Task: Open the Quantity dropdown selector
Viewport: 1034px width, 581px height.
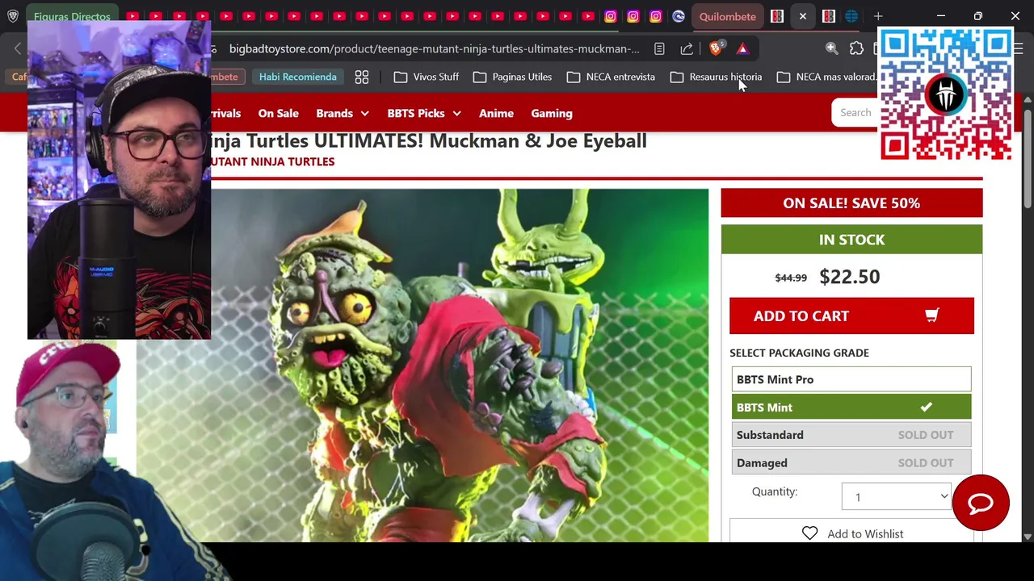Action: tap(897, 496)
